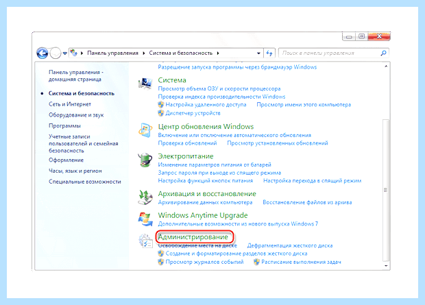
Task: Open Диспетчер устройств link
Action: tap(193, 113)
